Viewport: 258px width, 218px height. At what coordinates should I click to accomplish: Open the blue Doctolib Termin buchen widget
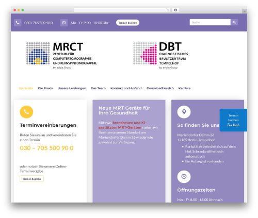(233, 120)
